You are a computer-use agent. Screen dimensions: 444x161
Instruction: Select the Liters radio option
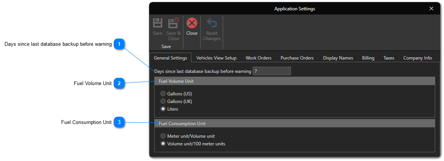point(163,109)
